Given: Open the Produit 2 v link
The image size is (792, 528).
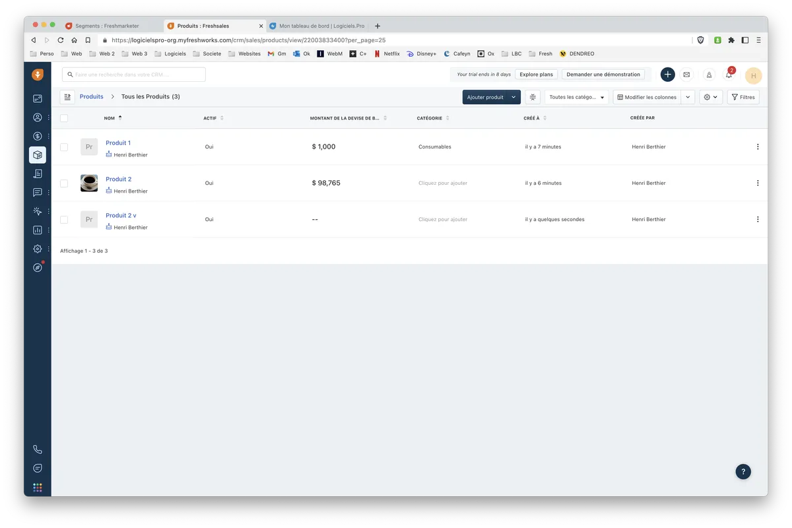Looking at the screenshot, I should 121,215.
